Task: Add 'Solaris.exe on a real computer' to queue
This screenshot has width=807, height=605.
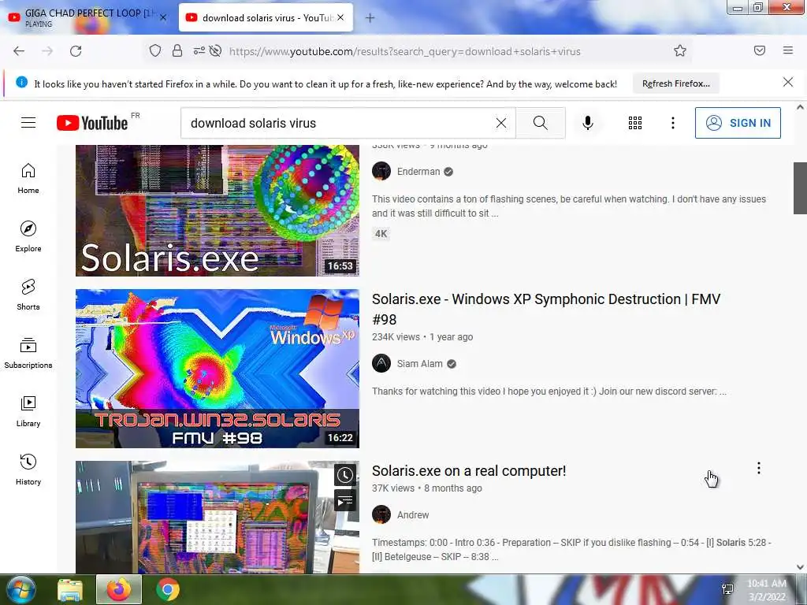Action: click(x=345, y=499)
